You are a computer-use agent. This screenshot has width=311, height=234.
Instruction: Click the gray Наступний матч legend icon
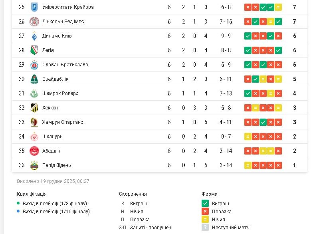pyautogui.click(x=205, y=228)
